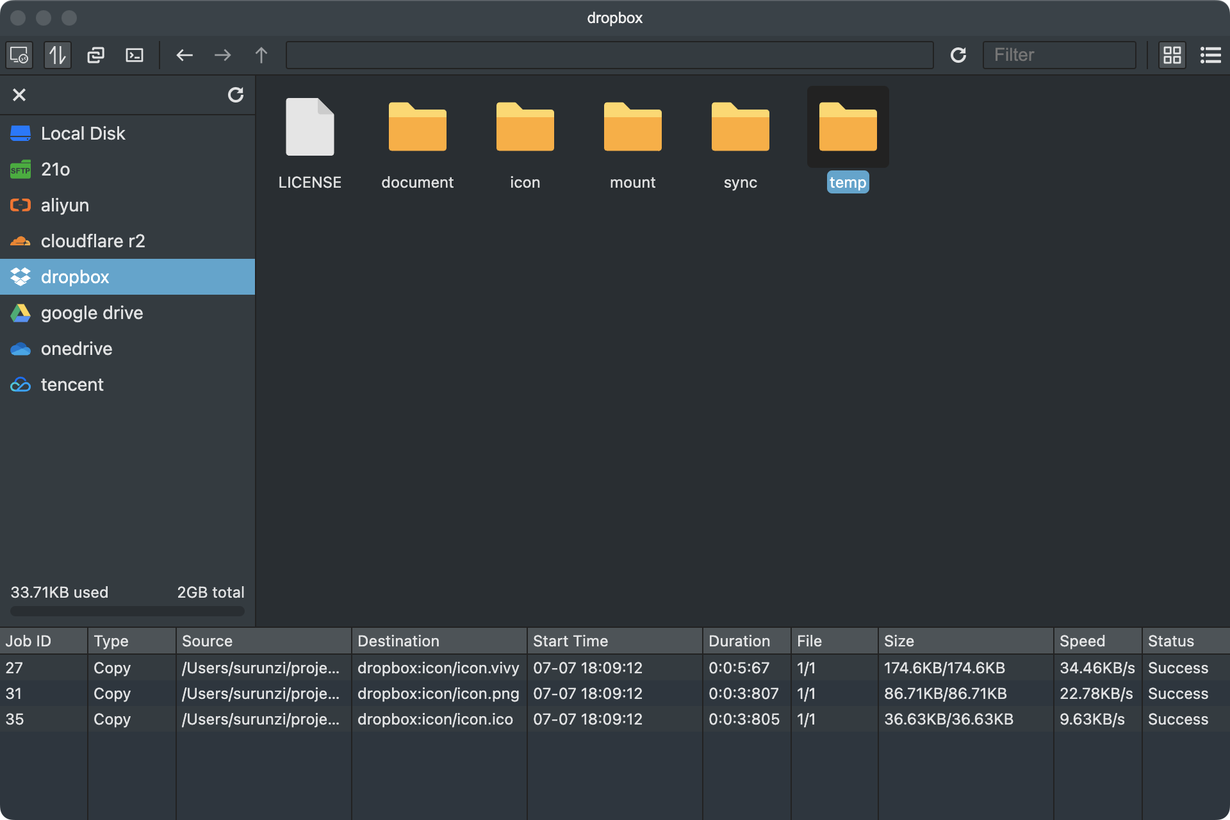Screen dimensions: 1230x820
Task: Refresh the file listing
Action: (958, 55)
